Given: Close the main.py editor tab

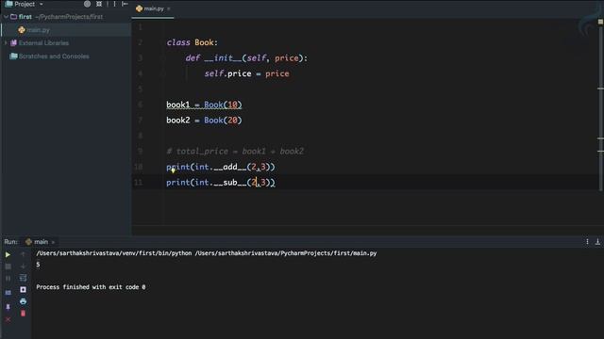Looking at the screenshot, I should pos(168,8).
